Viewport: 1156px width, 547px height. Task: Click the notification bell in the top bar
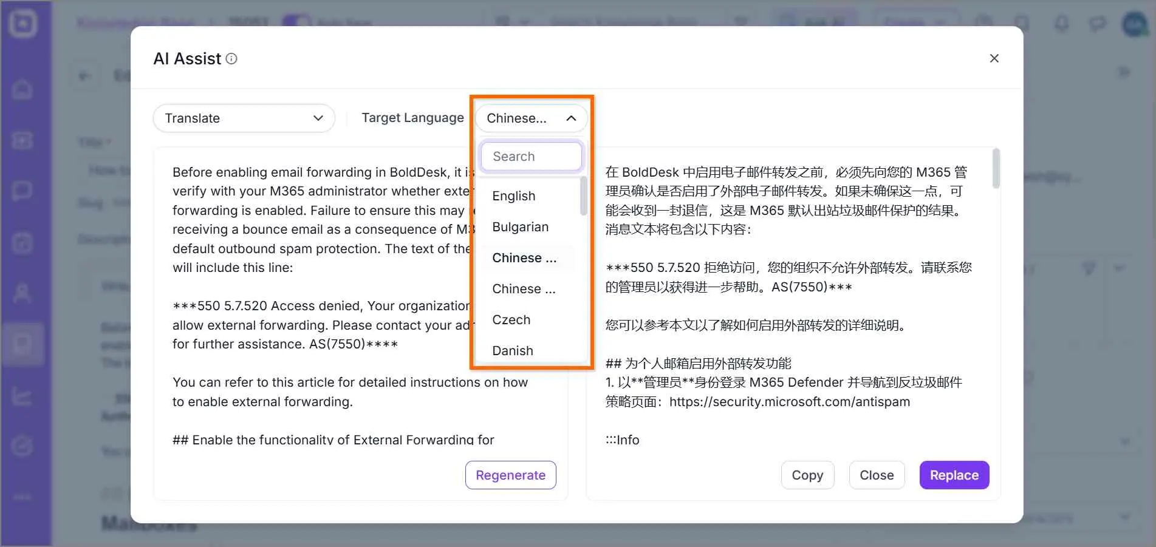1062,24
